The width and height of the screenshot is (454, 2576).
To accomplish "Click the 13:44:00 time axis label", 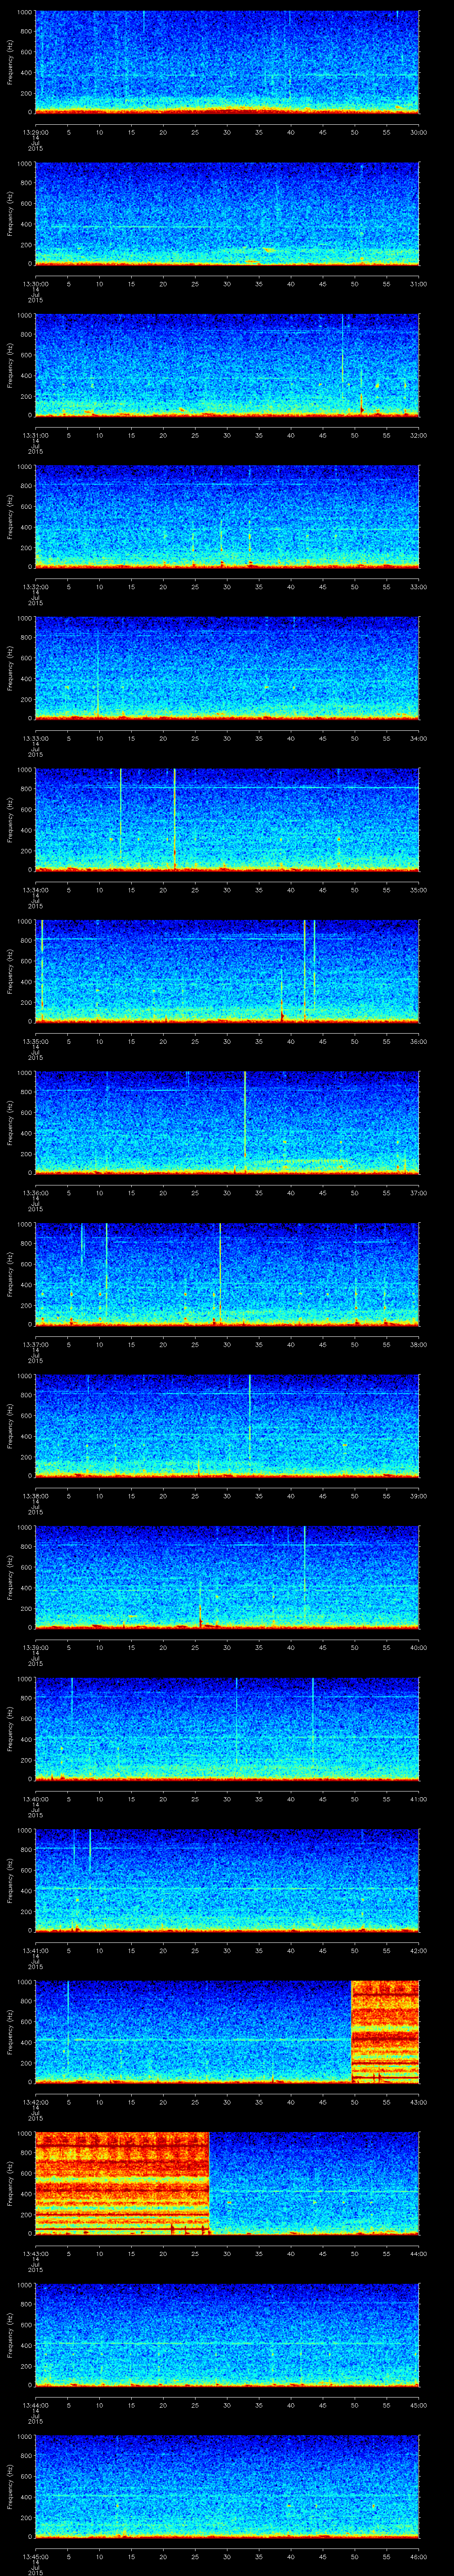I will pos(35,2404).
